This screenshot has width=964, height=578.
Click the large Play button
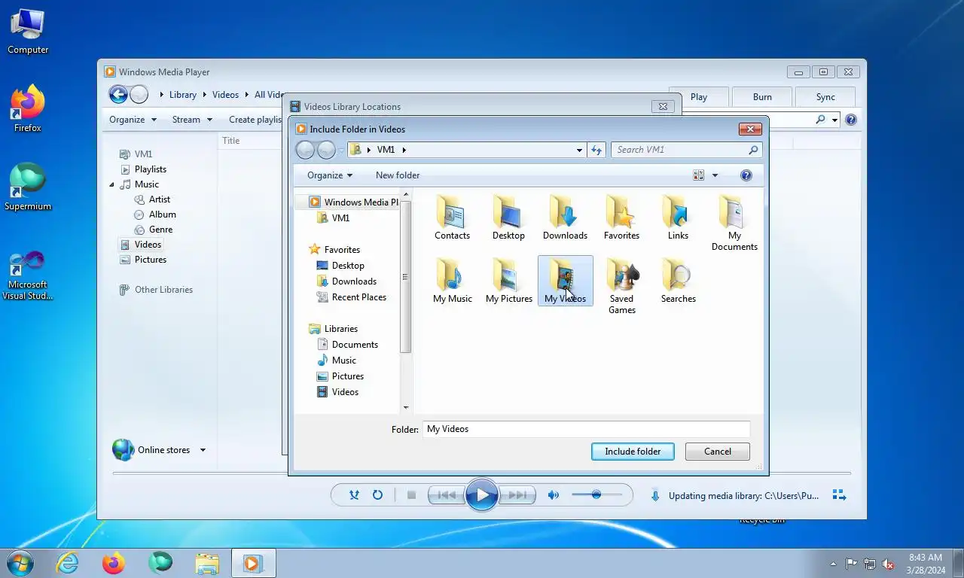pyautogui.click(x=481, y=495)
